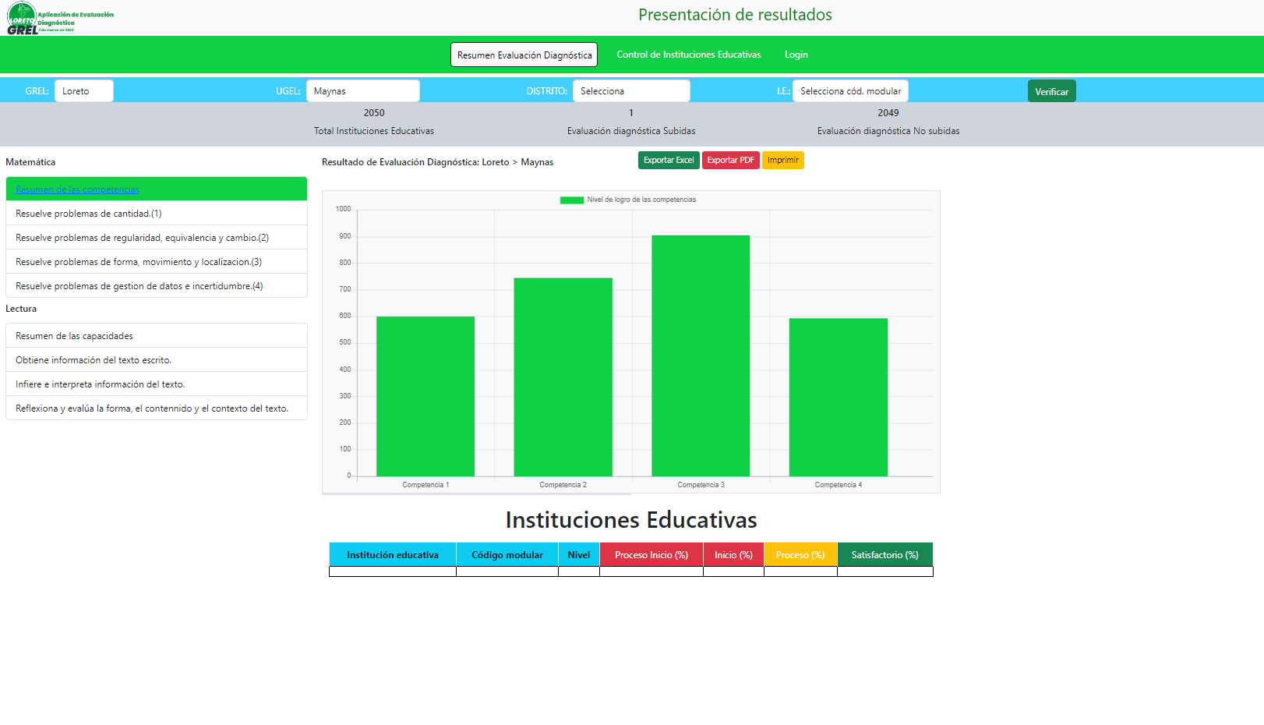Image resolution: width=1264 pixels, height=725 pixels.
Task: Open Control de Instituciones Educativas menu
Action: [x=688, y=55]
